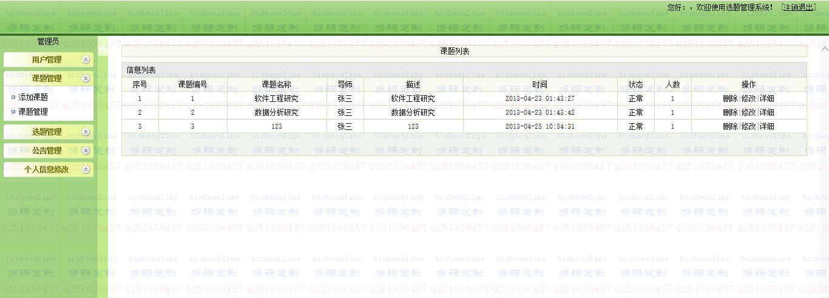This screenshot has height=298, width=829.
Task: Delete the topic created 2013-04-25 10:54:31
Action: pyautogui.click(x=730, y=126)
